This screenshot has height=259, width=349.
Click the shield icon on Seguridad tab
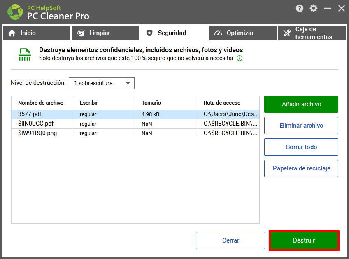click(149, 33)
